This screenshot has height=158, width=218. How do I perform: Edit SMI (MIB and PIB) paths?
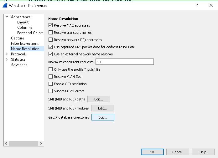[x=99, y=99]
